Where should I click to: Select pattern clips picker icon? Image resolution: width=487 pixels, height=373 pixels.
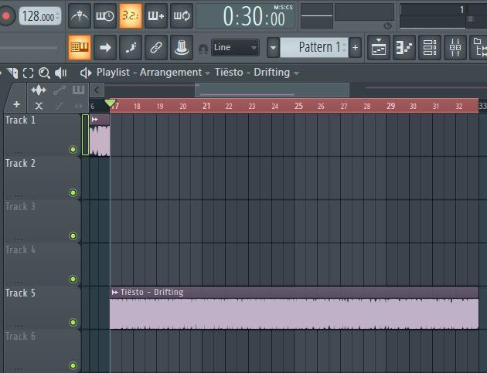click(78, 90)
